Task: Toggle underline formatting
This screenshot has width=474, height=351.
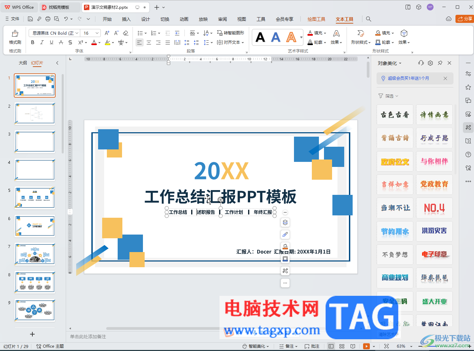Action: (51, 42)
